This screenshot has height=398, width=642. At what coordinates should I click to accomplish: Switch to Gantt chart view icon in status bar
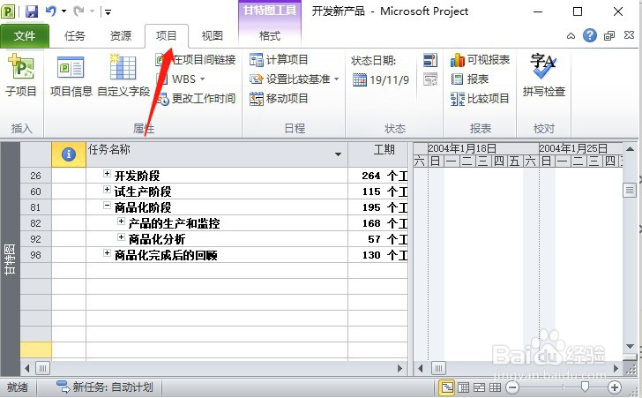tap(447, 387)
